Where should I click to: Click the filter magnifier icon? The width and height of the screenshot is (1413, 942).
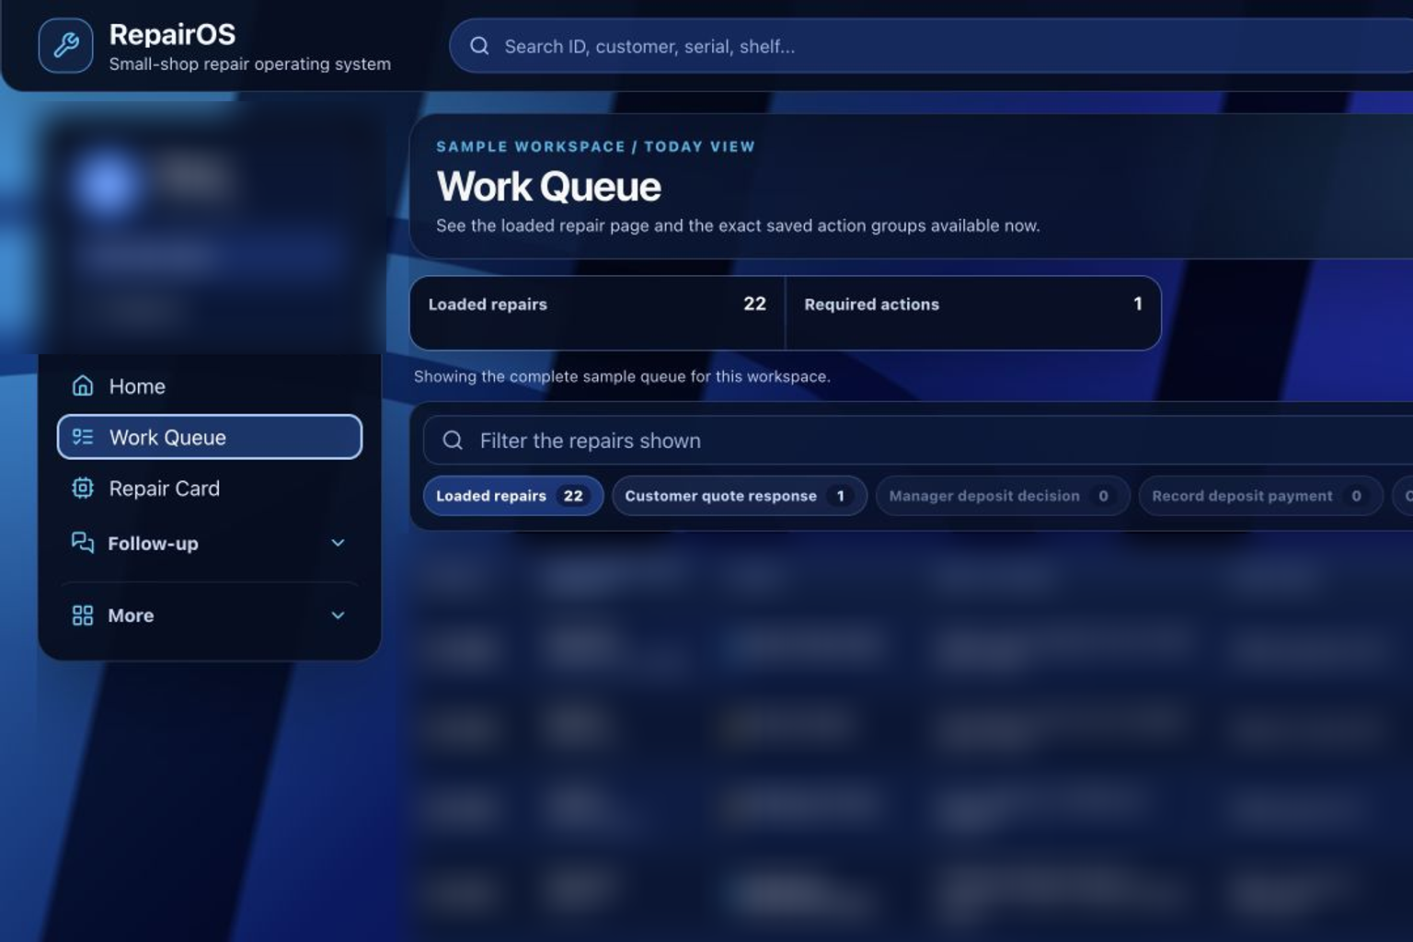[x=453, y=441]
